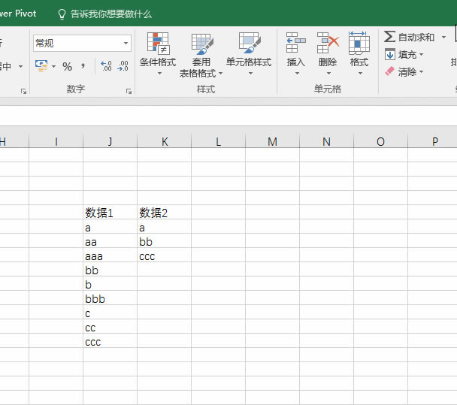Expand the accounting format arrow
Screen dimensions: 457x405
pos(53,67)
